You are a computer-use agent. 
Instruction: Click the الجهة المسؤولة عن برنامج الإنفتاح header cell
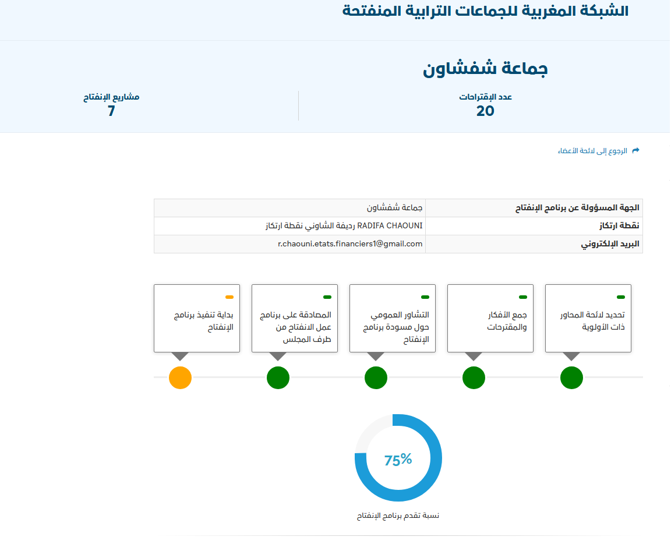(x=534, y=208)
